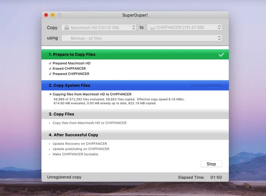Click Update prebinding on CHIPFANCER
The image size is (266, 196).
[x=81, y=149]
